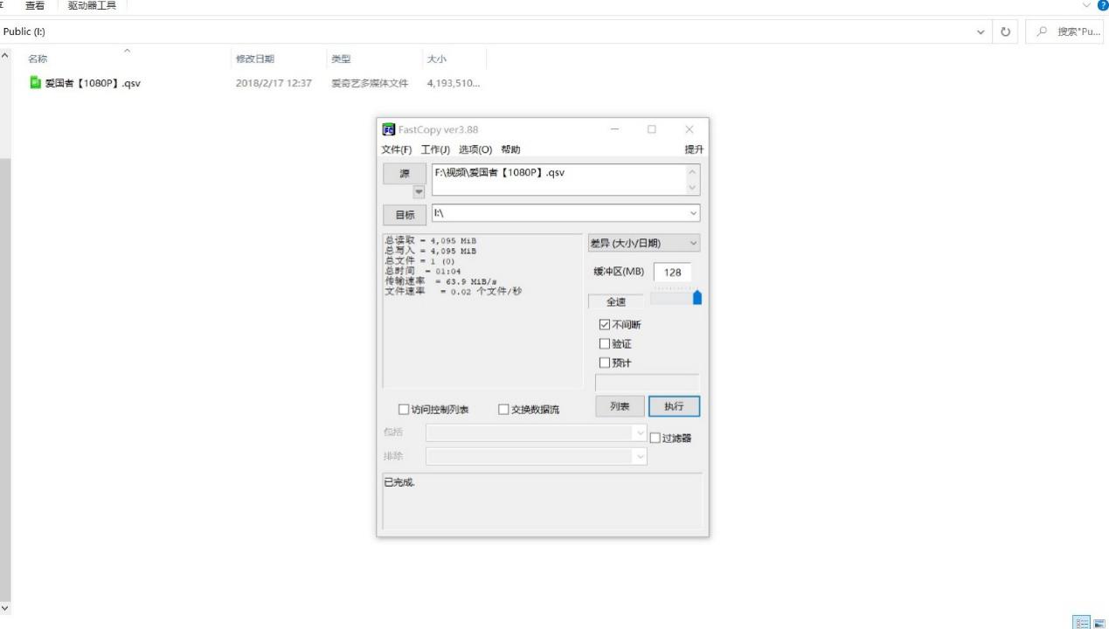This screenshot has width=1109, height=629.
Task: Click the FastCopy logo in the title bar
Action: (388, 128)
